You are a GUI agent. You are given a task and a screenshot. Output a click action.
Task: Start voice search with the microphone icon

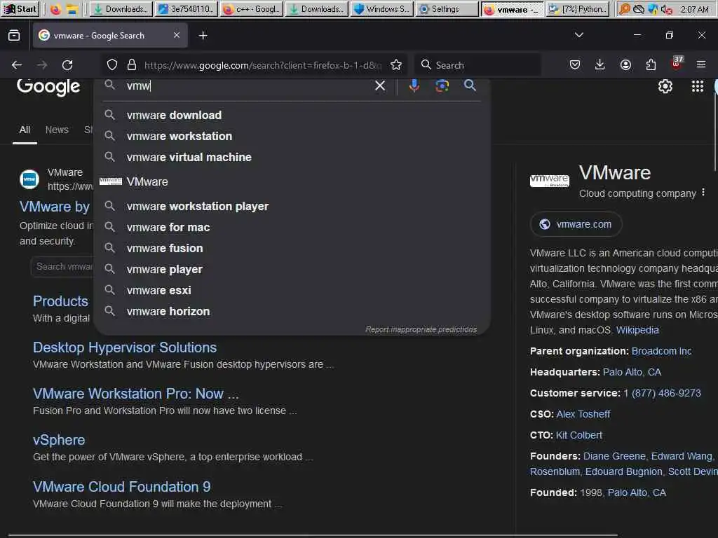(x=414, y=85)
